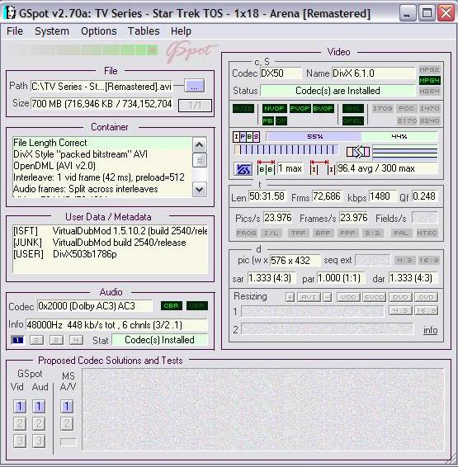The height and width of the screenshot is (467, 458).
Task: Click the video Codec DX50 field
Action: coord(281,73)
